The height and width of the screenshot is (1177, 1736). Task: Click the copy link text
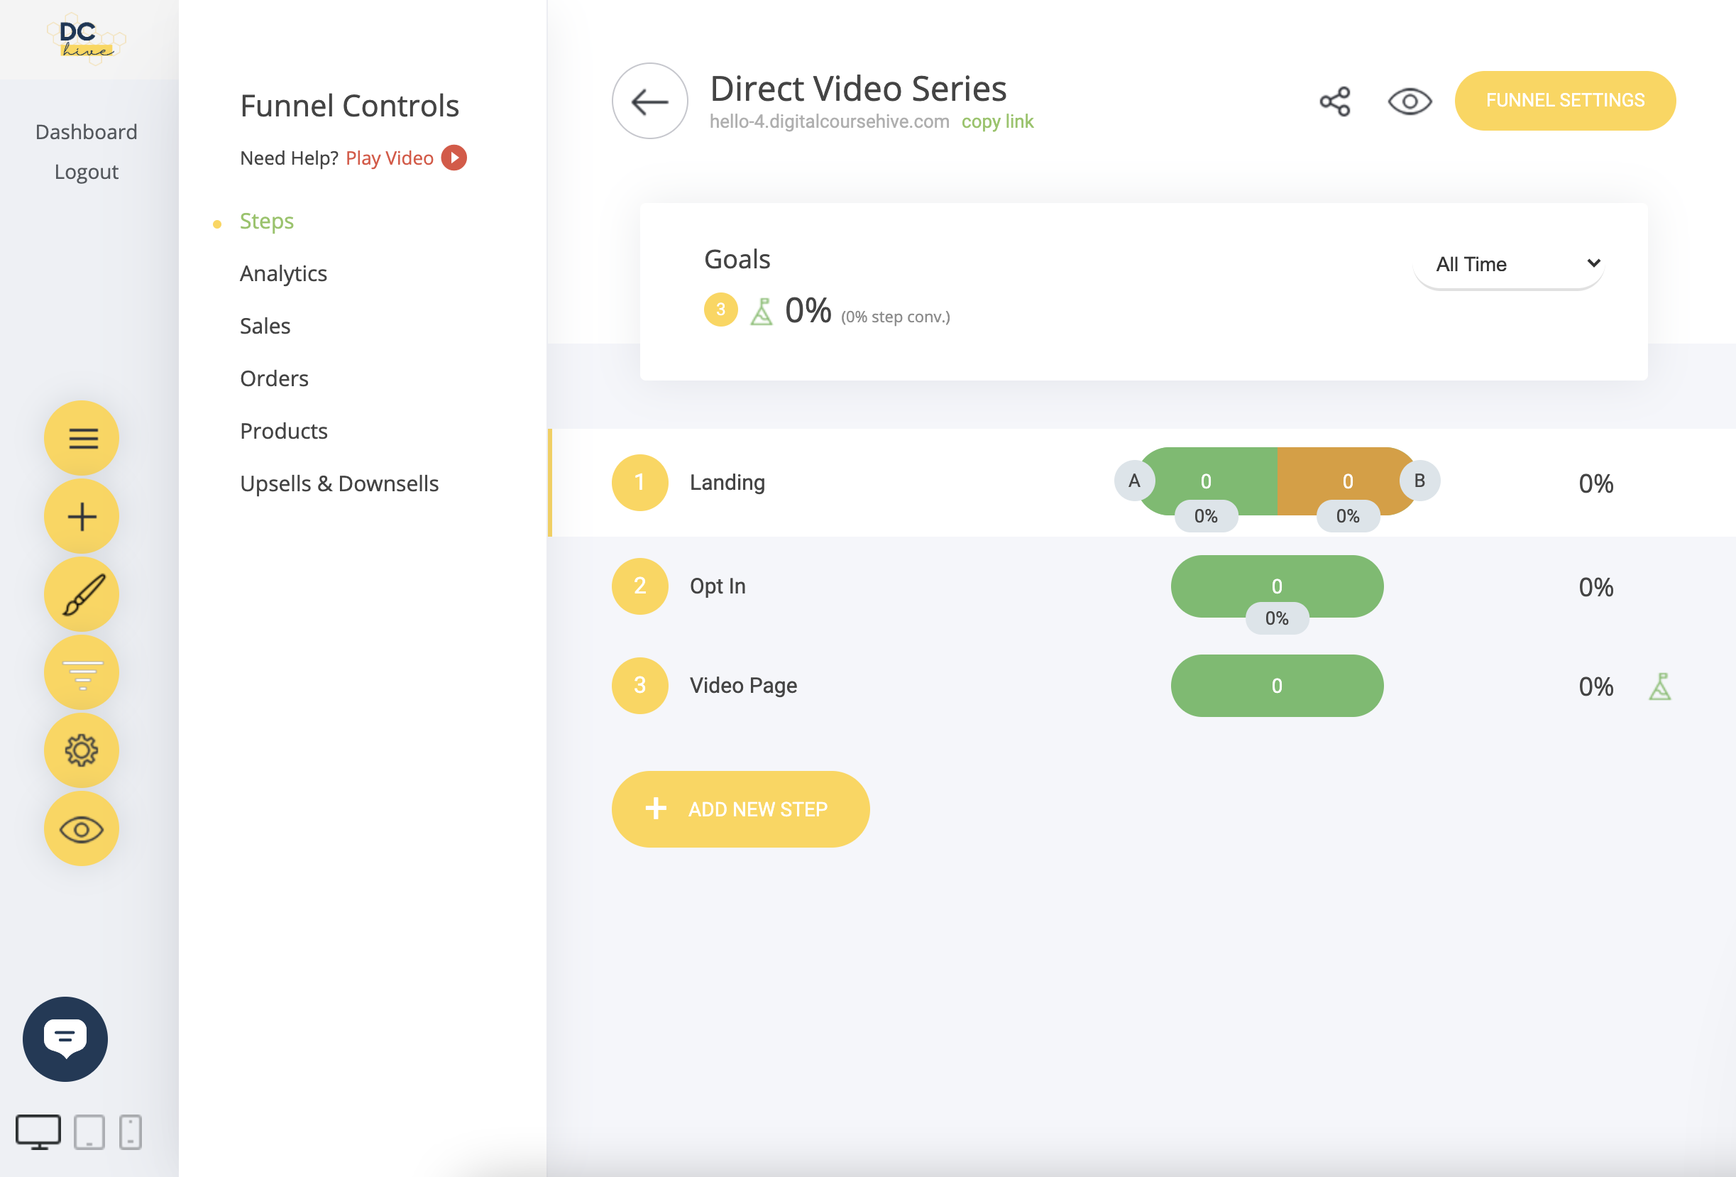(x=996, y=121)
